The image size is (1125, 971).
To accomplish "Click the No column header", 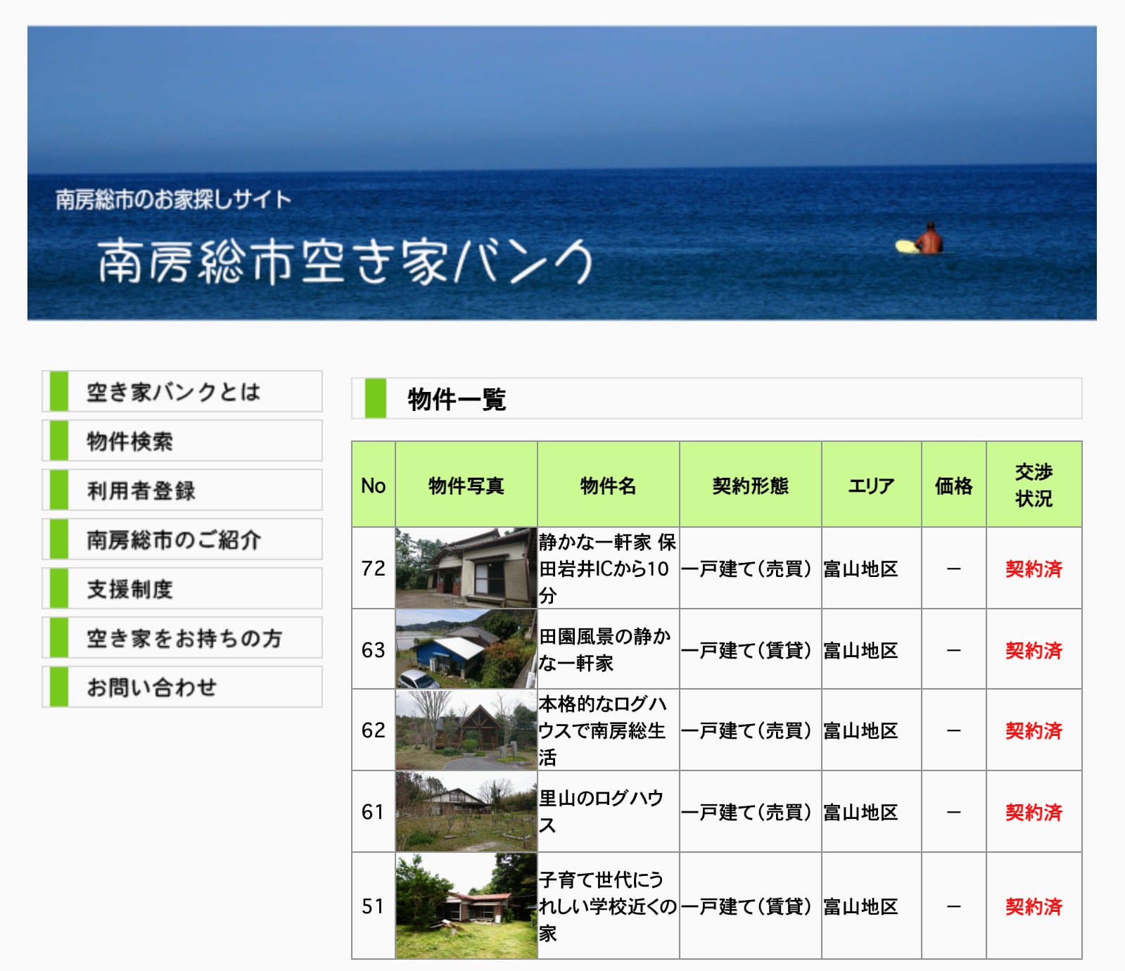I will 374,485.
